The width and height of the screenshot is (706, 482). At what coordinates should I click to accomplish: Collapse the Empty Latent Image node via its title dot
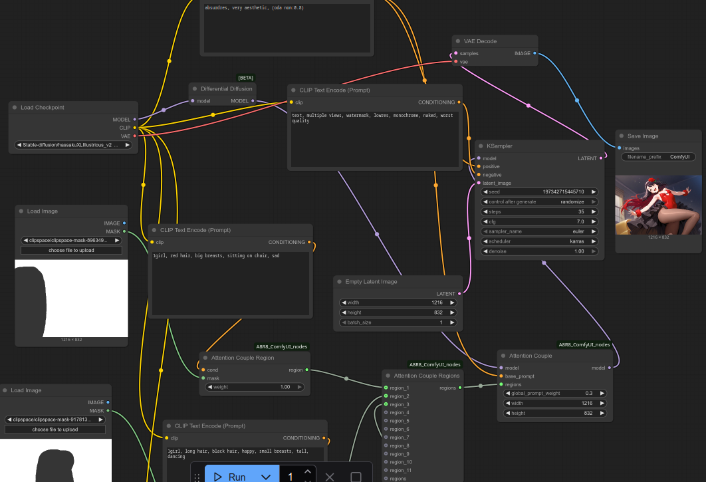[340, 281]
